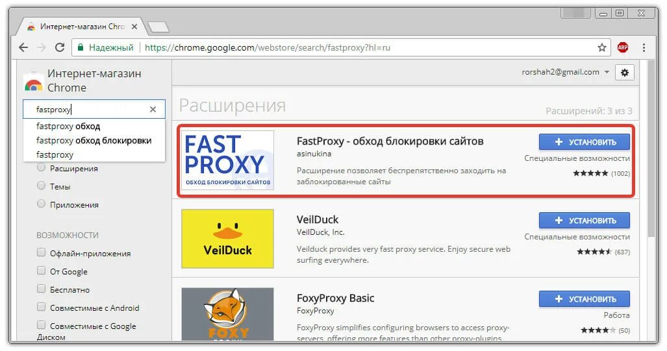This screenshot has width=667, height=351.
Task: Click the VeilDuck, Inc. developer name
Action: (320, 232)
